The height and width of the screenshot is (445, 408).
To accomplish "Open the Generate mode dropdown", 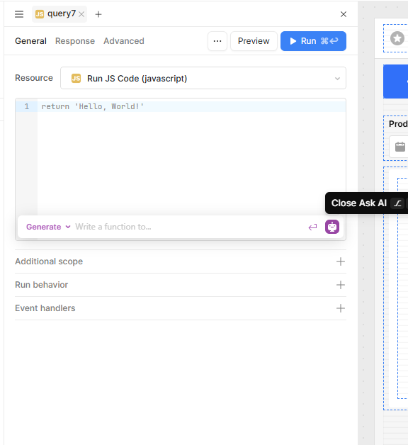I will coord(48,227).
